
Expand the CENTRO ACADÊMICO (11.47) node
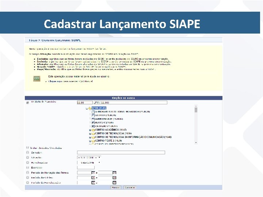coord(90,130)
